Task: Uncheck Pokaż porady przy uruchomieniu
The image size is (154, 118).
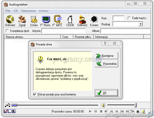Action: pyautogui.click(x=35, y=94)
